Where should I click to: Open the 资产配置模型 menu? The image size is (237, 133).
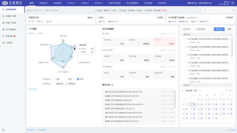(x=132, y=3)
